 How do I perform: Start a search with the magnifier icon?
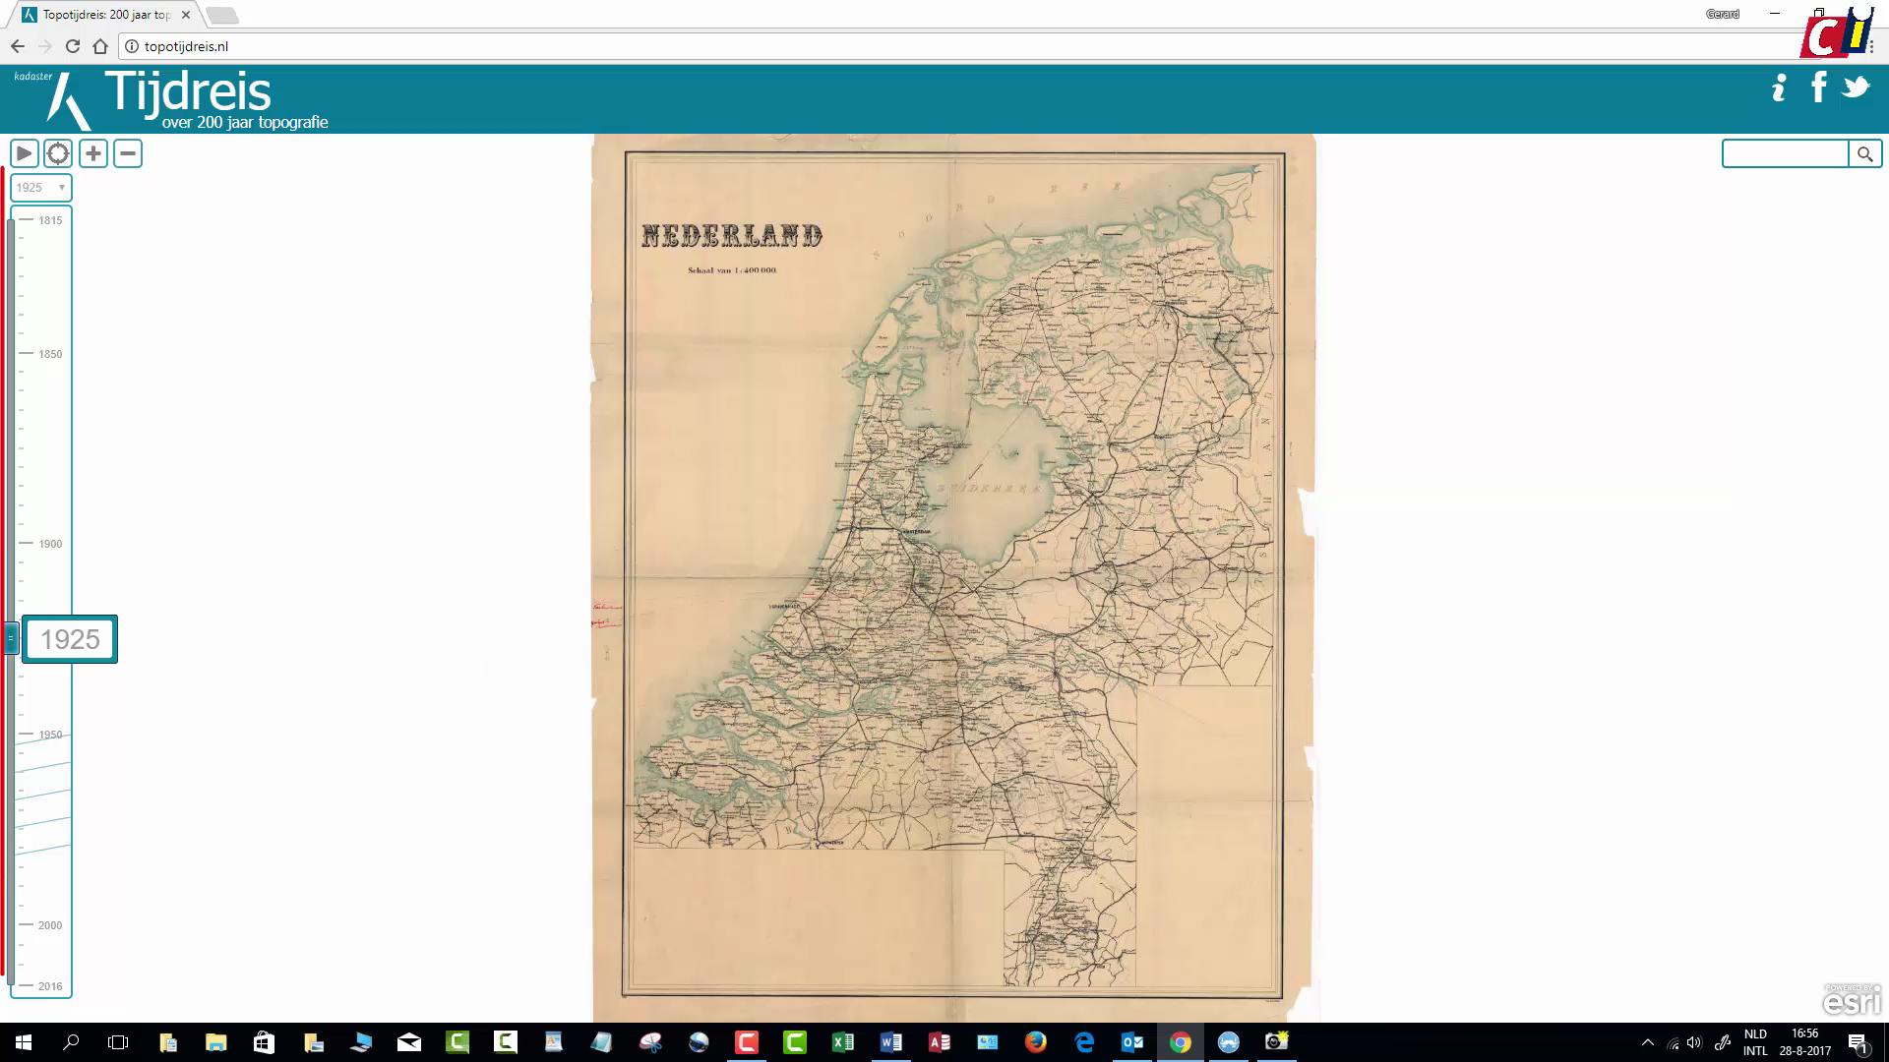pyautogui.click(x=1865, y=153)
